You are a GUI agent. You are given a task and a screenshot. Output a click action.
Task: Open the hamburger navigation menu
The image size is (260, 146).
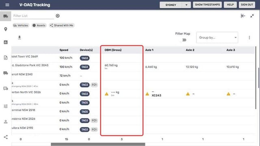pos(7,5)
